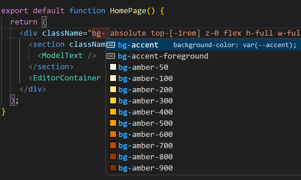Click the snippet icon beside bg-accent suggestion

point(111,45)
